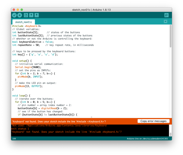Click the '// keys to be pressed' comment line
Image resolution: width=183 pixels, height=155 pixels.
[44, 52]
